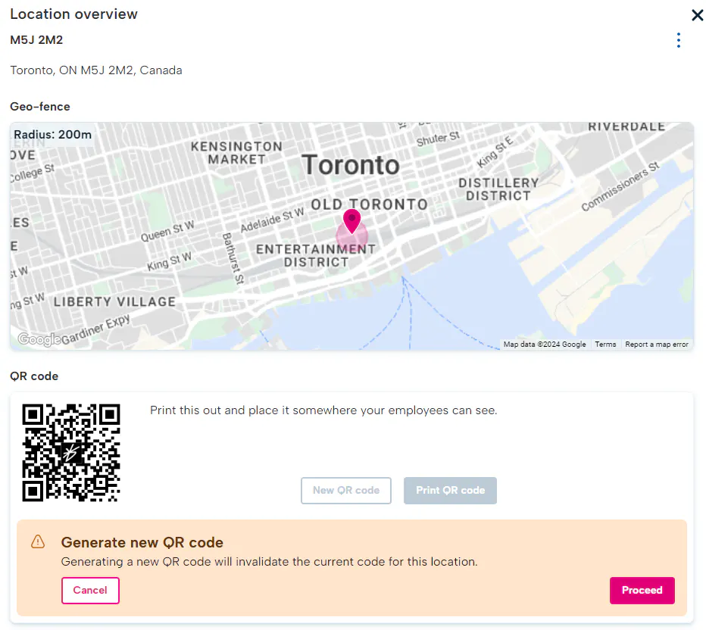The height and width of the screenshot is (630, 706).
Task: Click the QR code image
Action: pos(71,453)
